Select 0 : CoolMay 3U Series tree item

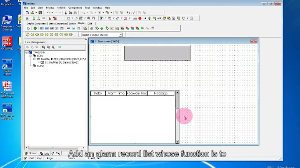pos(61,62)
